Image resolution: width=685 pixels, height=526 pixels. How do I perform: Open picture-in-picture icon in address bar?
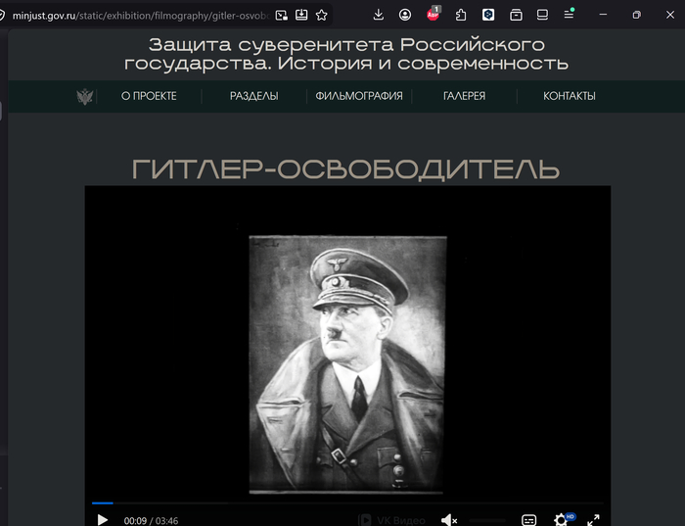[282, 16]
